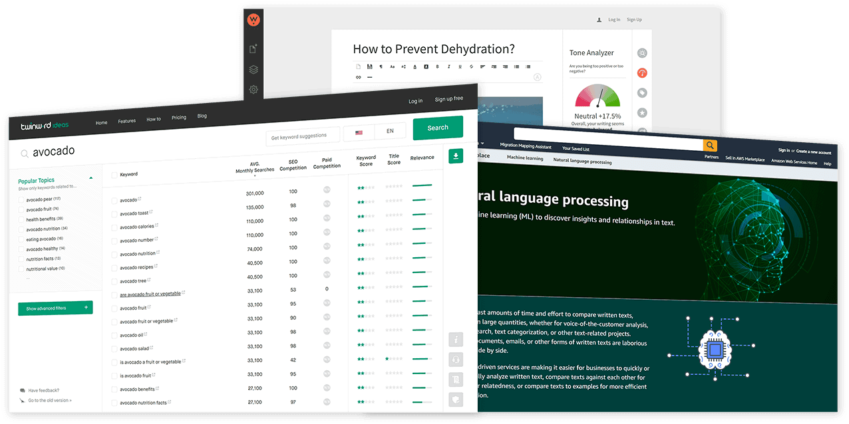The height and width of the screenshot is (424, 849).
Task: Click the orange AWS search magnifier button
Action: [x=711, y=146]
